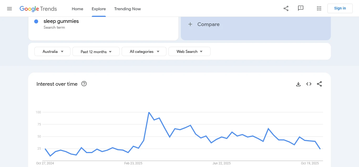Click the Google Trends logo
Image resolution: width=359 pixels, height=167 pixels.
click(38, 9)
